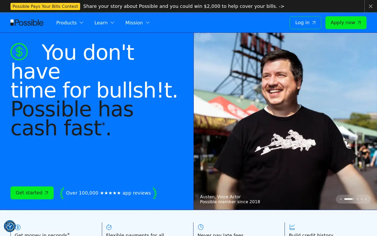Image resolution: width=377 pixels, height=236 pixels.
Task: Click Over 100,000 app reviews badge
Action: 108,193
